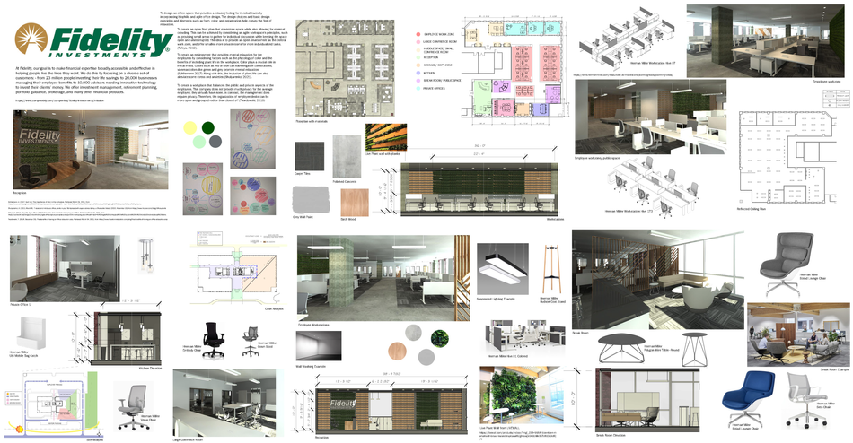Click the cyan Private Offices legend dot
This screenshot has width=853, height=443.
pyautogui.click(x=418, y=88)
